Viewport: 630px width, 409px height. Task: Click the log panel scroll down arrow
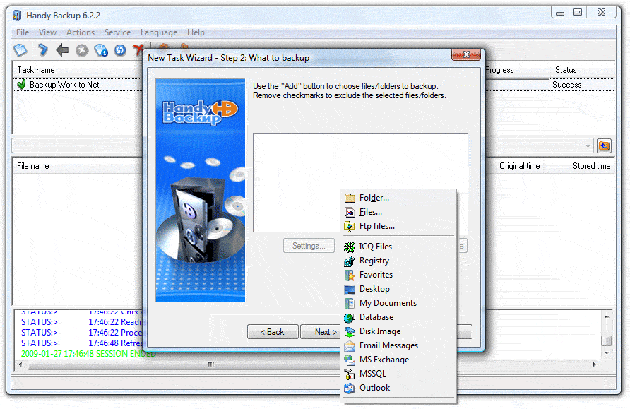coord(607,352)
